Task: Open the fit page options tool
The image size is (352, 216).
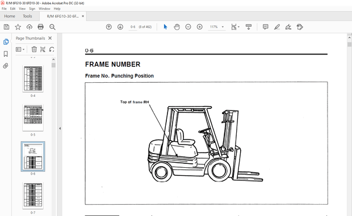Action: (234, 27)
